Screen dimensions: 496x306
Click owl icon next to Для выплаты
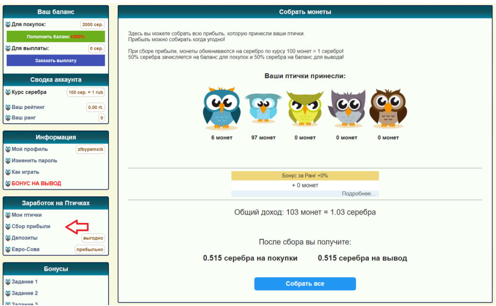point(8,48)
